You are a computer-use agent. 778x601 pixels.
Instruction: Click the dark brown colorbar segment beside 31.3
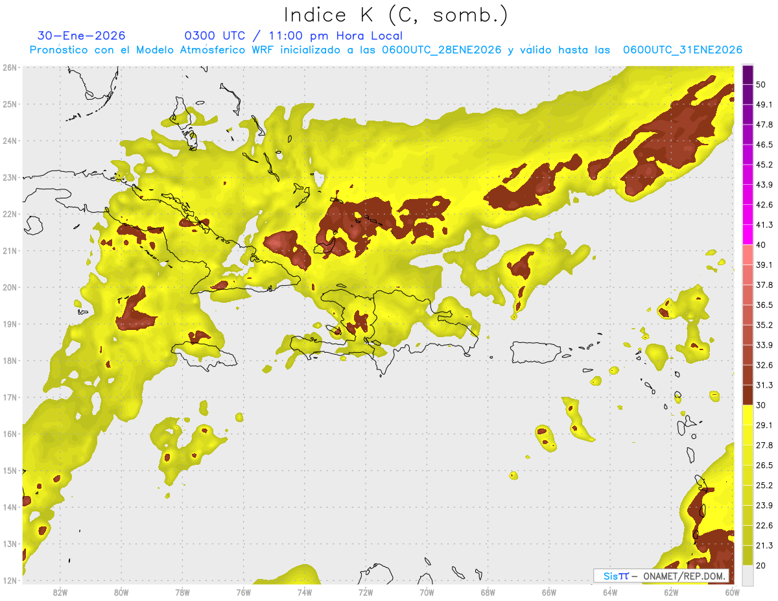tap(748, 395)
